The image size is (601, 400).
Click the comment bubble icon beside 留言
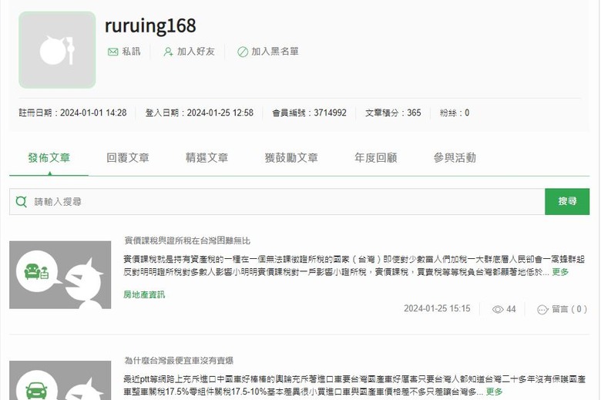click(x=542, y=310)
